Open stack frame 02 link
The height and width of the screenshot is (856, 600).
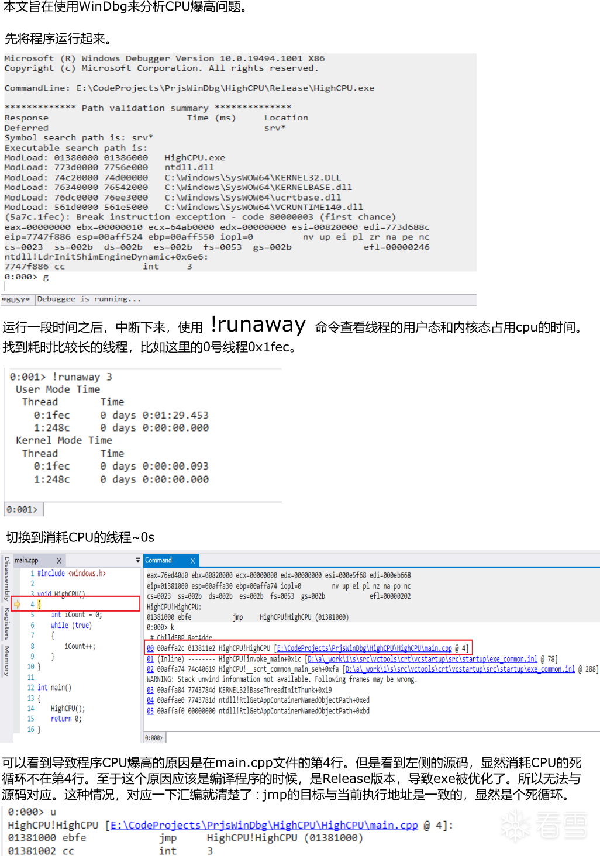coord(150,669)
